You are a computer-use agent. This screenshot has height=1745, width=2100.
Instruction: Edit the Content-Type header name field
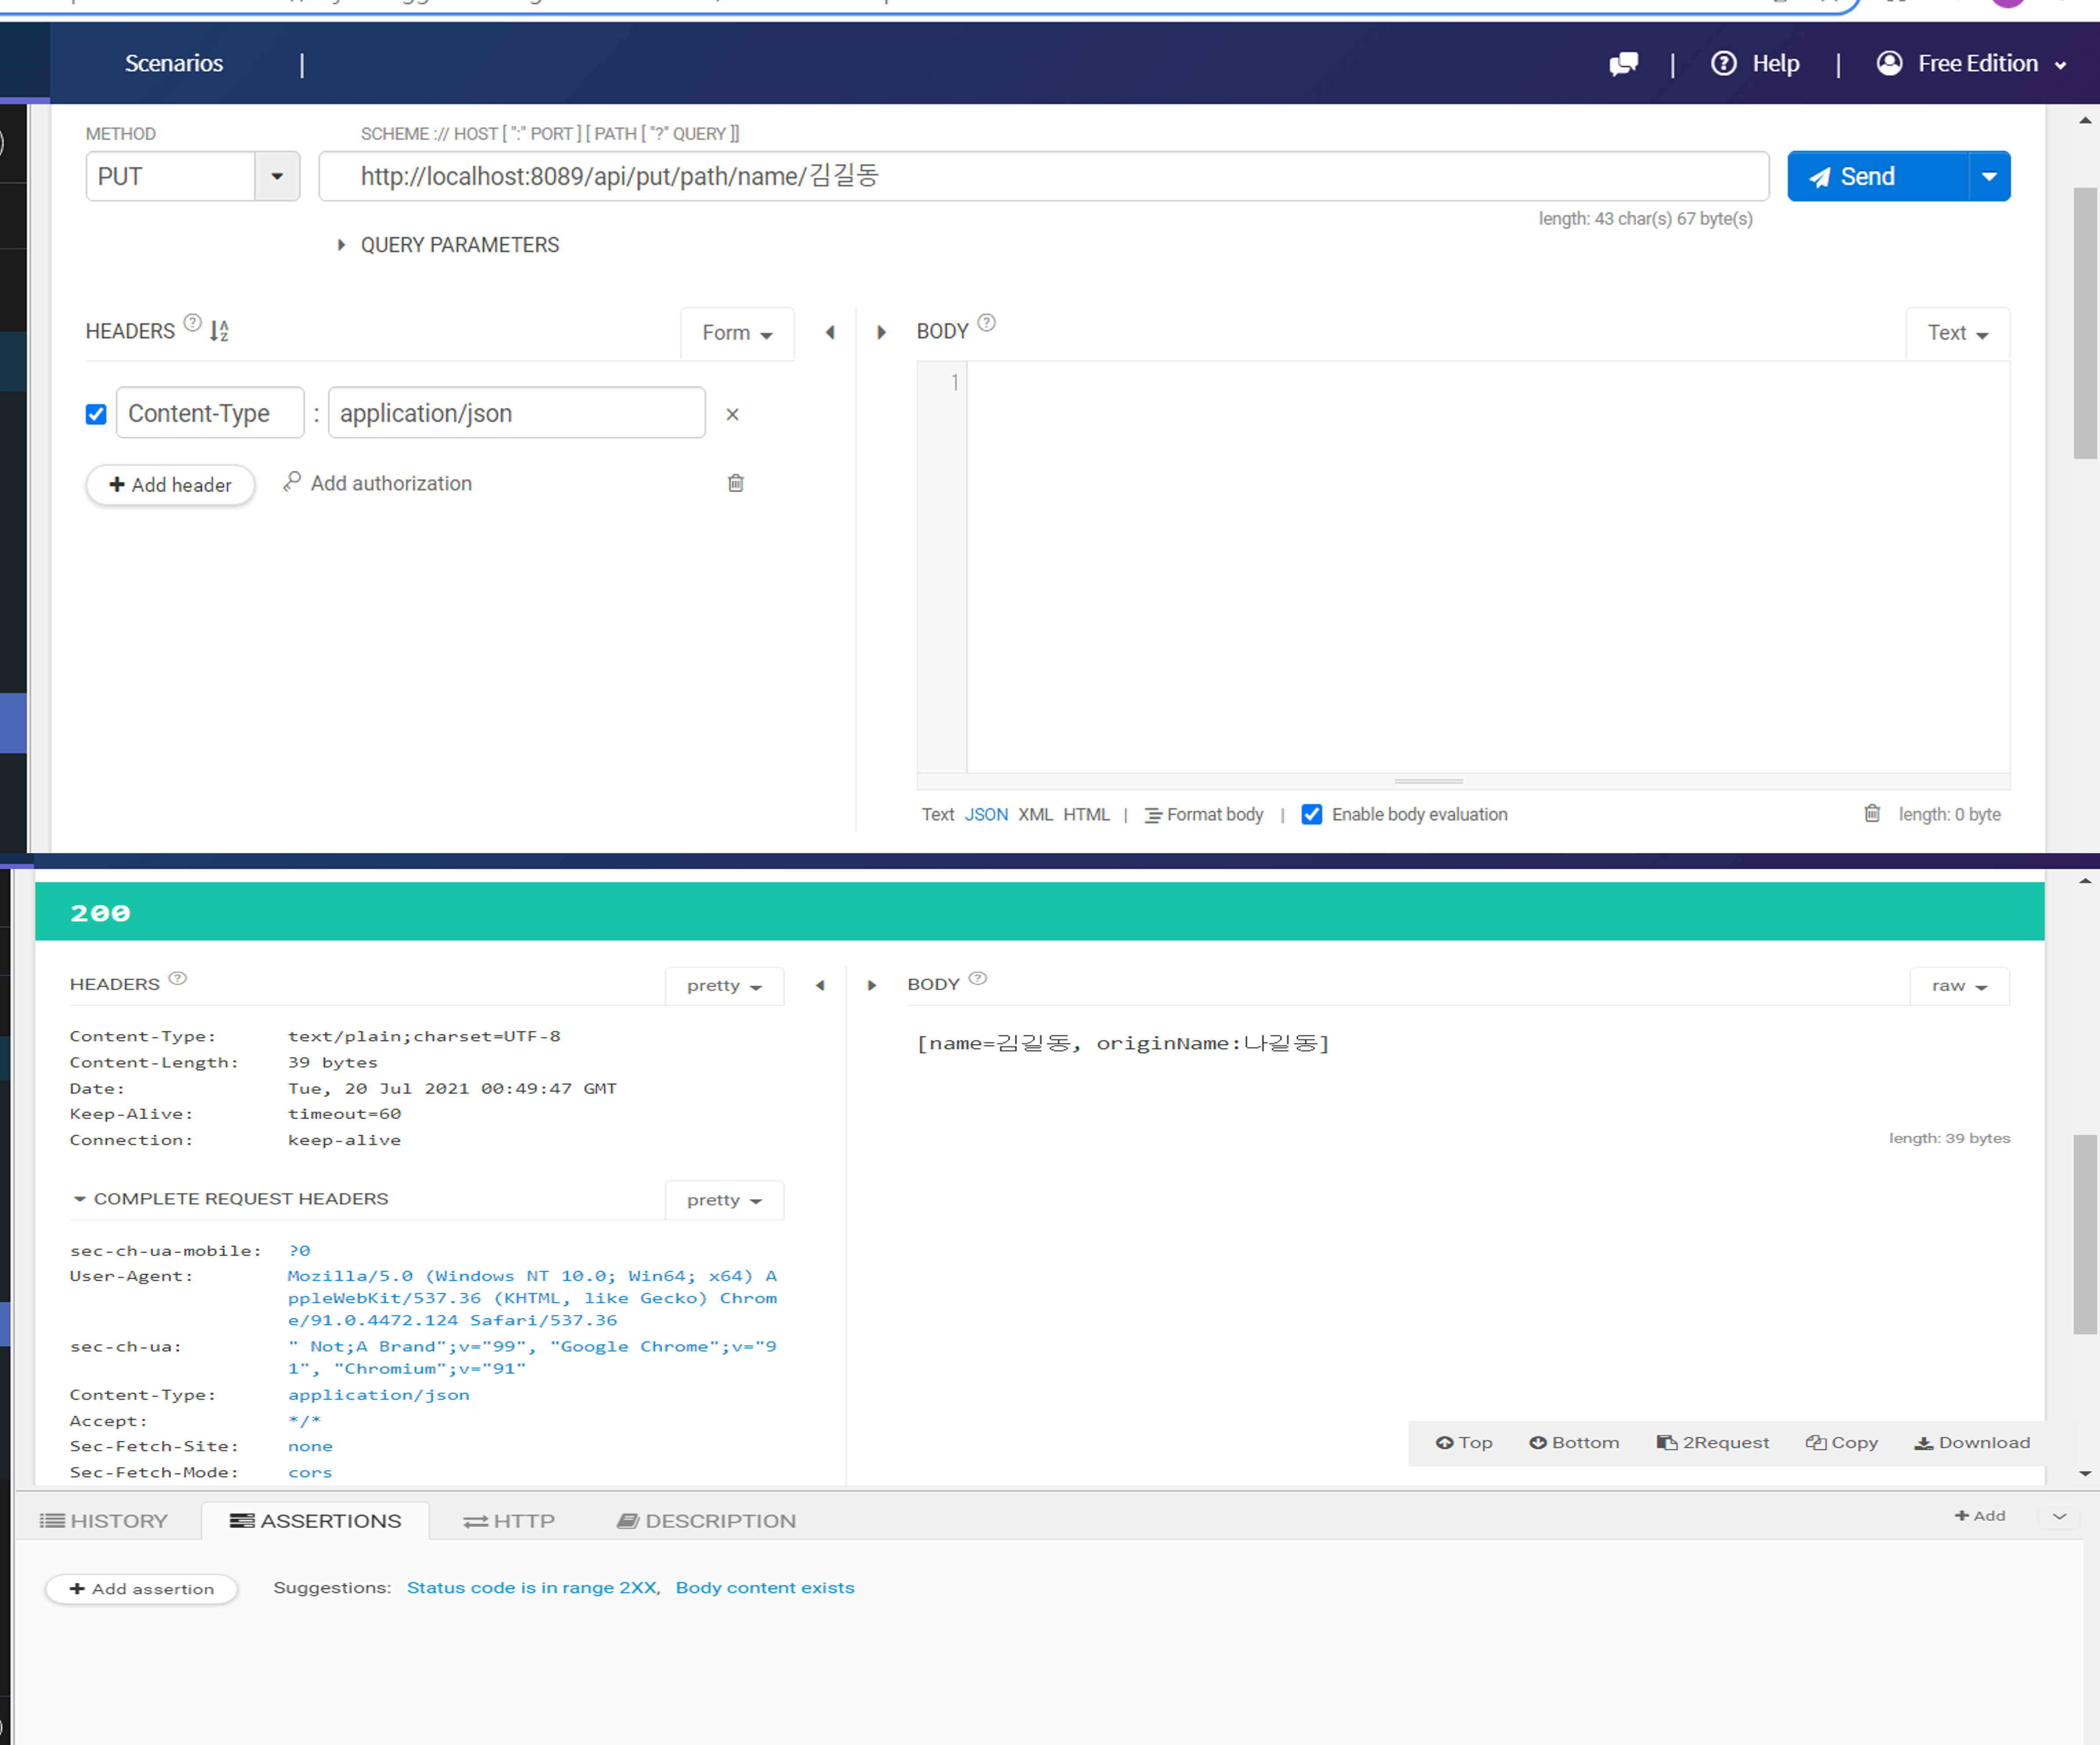210,413
